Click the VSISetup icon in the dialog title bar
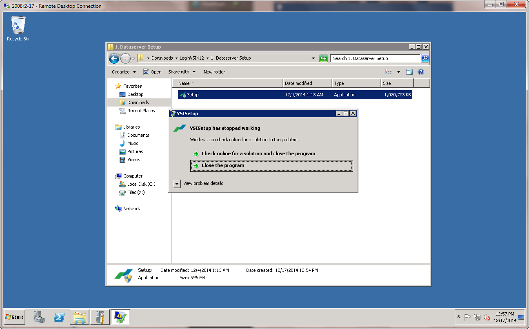Image resolution: width=529 pixels, height=329 pixels. [x=173, y=113]
